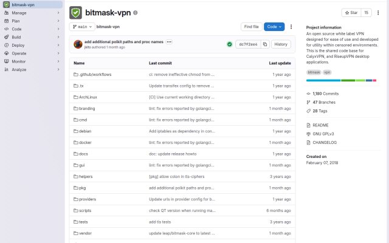
Task: Click the GNU GPLv3 license scale icon
Action: (308, 134)
